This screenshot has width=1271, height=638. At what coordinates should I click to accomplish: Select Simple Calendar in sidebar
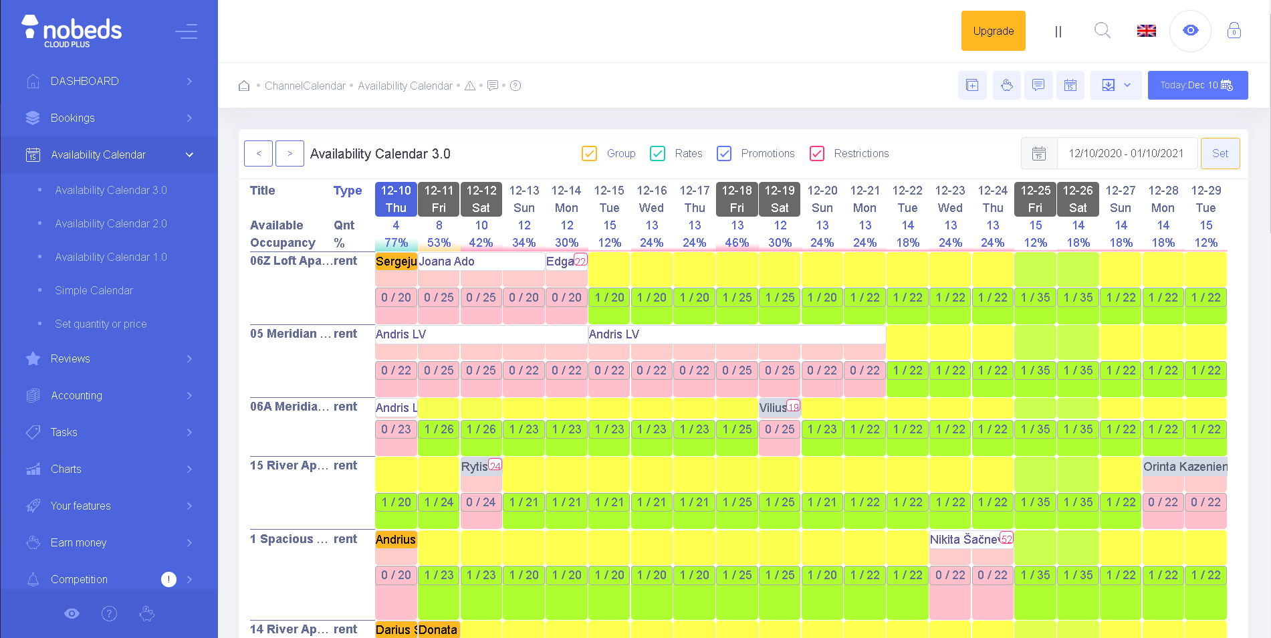click(x=94, y=290)
